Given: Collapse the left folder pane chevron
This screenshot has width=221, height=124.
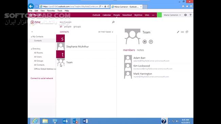Looking at the screenshot, I should (32, 32).
